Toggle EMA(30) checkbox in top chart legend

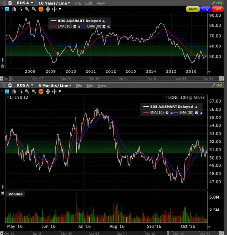click(x=104, y=27)
